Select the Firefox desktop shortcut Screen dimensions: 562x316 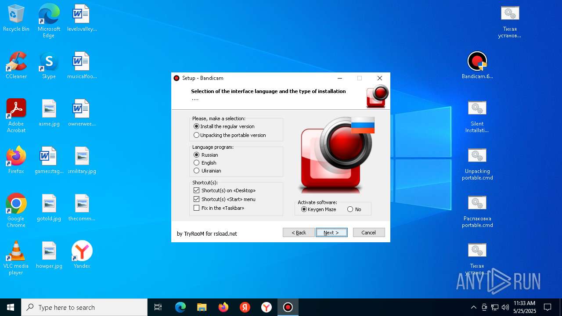[x=16, y=160]
